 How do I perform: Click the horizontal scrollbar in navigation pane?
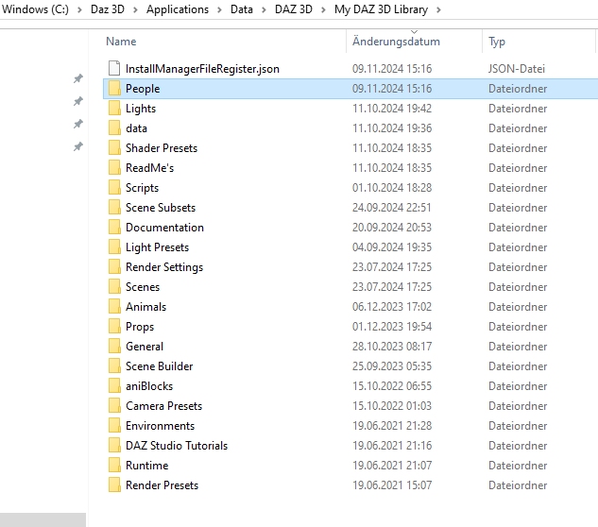[x=43, y=519]
